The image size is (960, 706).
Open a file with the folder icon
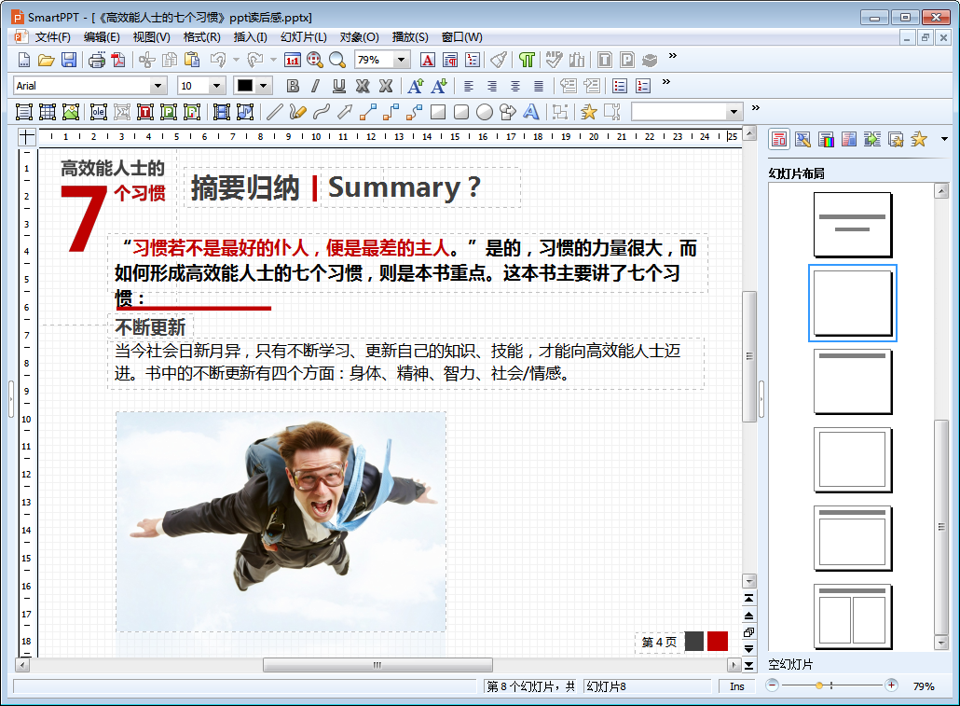pyautogui.click(x=46, y=60)
